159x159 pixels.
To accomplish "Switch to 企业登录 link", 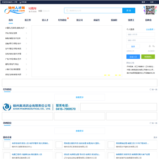I will (x=151, y=30).
